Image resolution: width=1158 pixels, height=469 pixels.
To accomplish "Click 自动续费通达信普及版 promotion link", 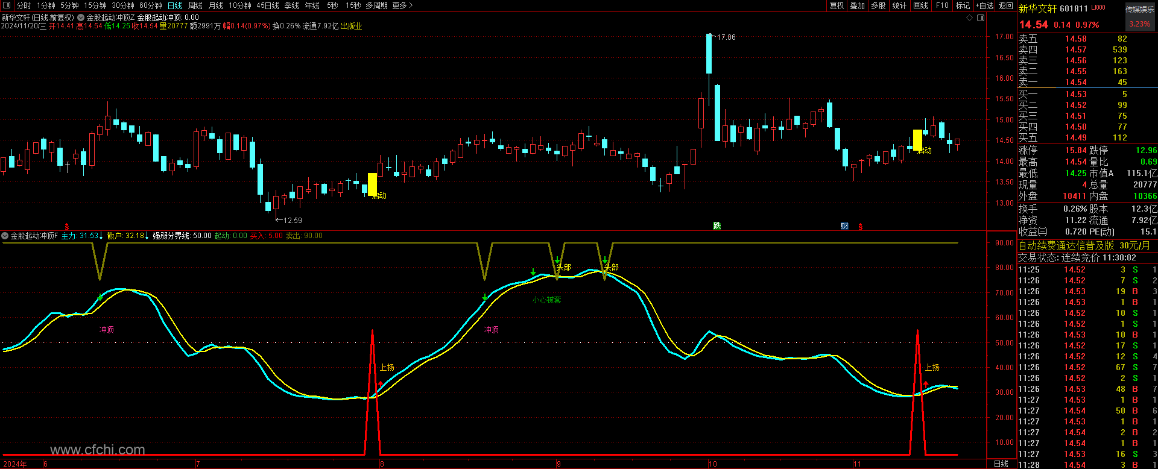I will 1084,246.
